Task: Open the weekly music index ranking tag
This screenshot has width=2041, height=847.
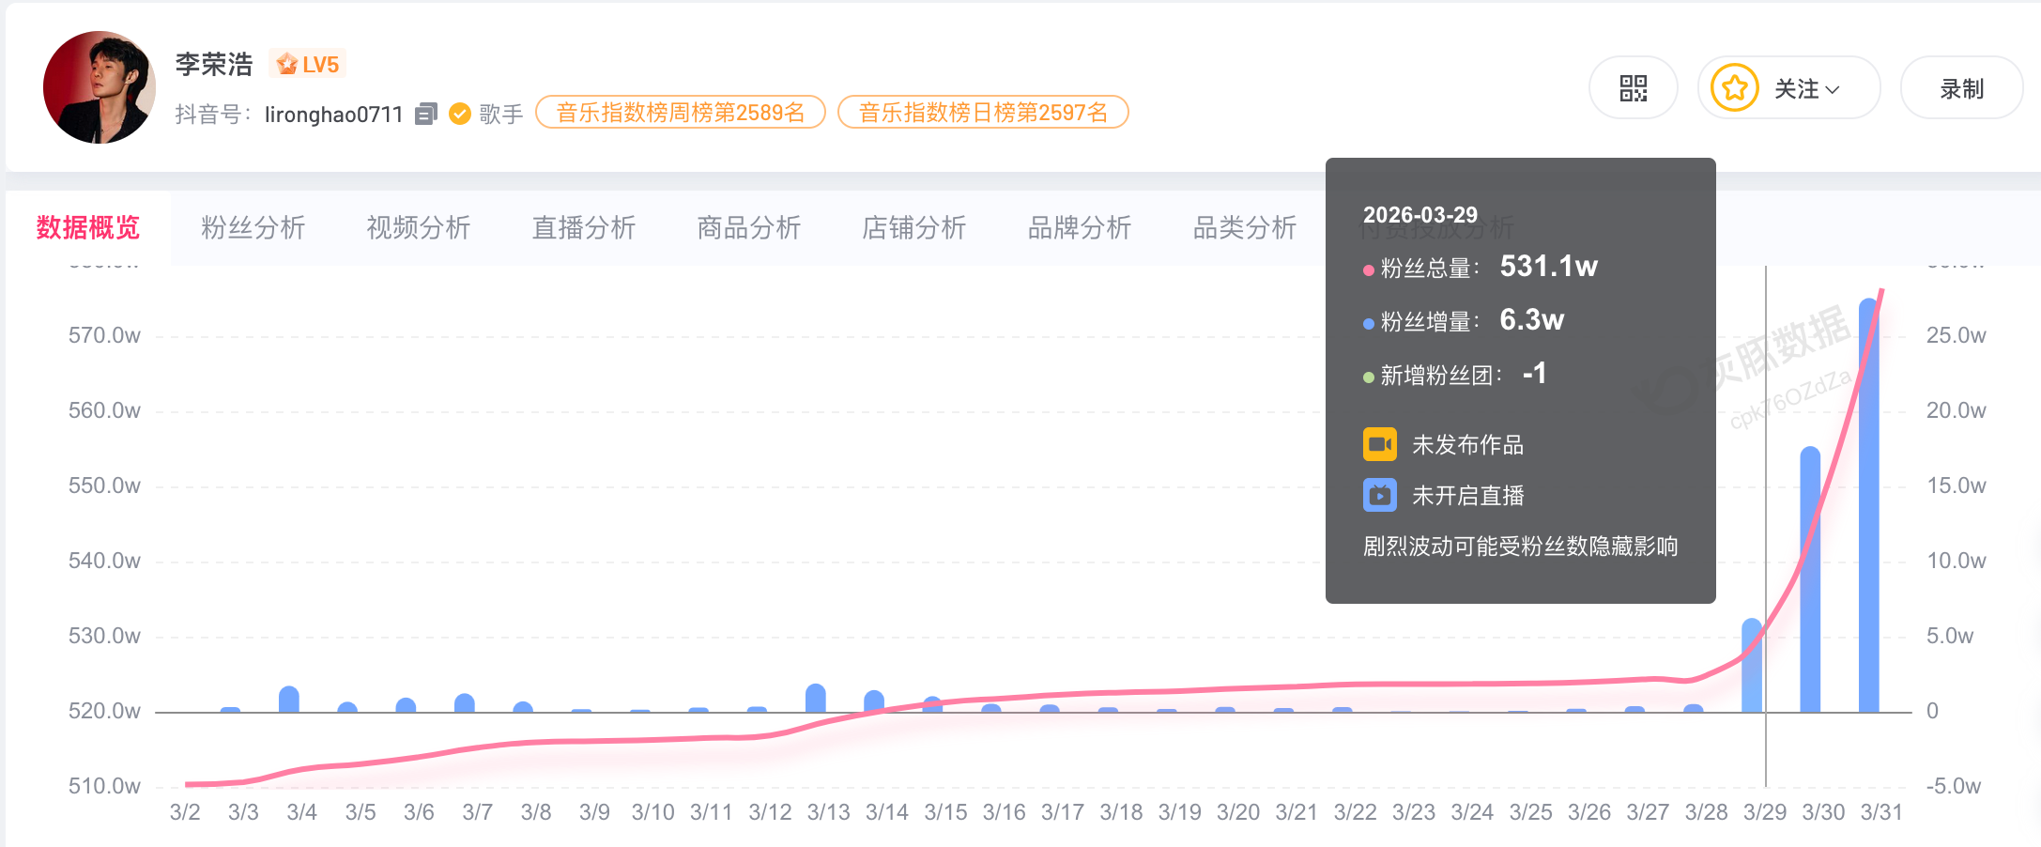Action: coord(680,113)
